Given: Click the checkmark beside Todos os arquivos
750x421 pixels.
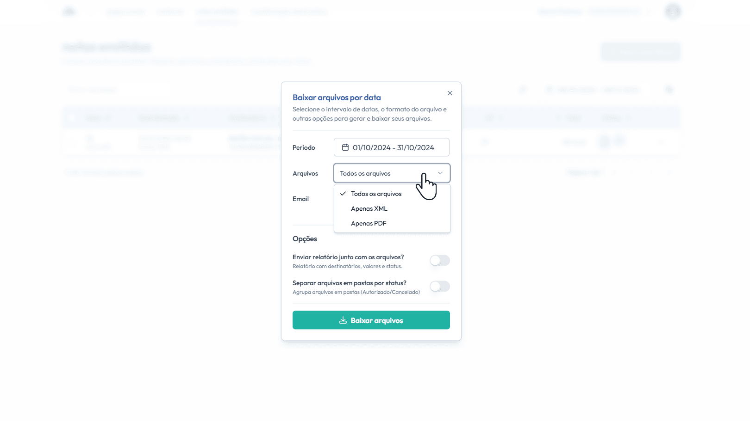Looking at the screenshot, I should [343, 194].
